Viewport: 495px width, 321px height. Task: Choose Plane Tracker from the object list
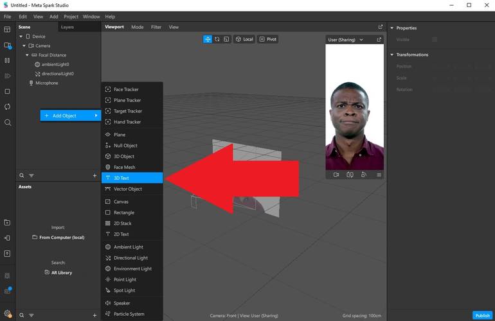pyautogui.click(x=132, y=100)
